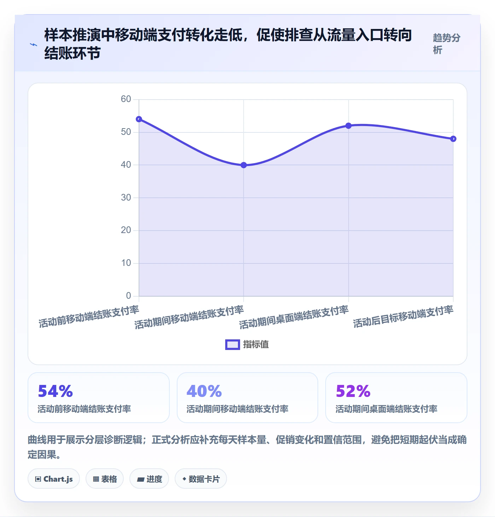Click the grid icon in 表格 chip
The height and width of the screenshot is (517, 495).
(96, 479)
